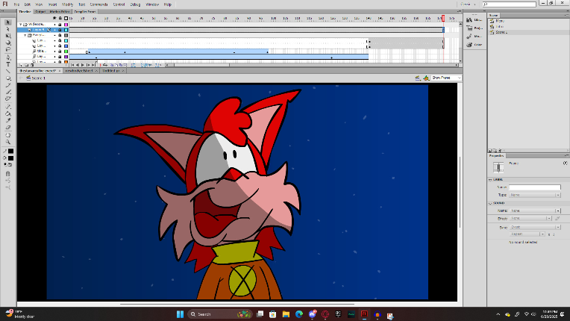Select the Brush tool
The width and height of the screenshot is (570, 321).
(7, 92)
